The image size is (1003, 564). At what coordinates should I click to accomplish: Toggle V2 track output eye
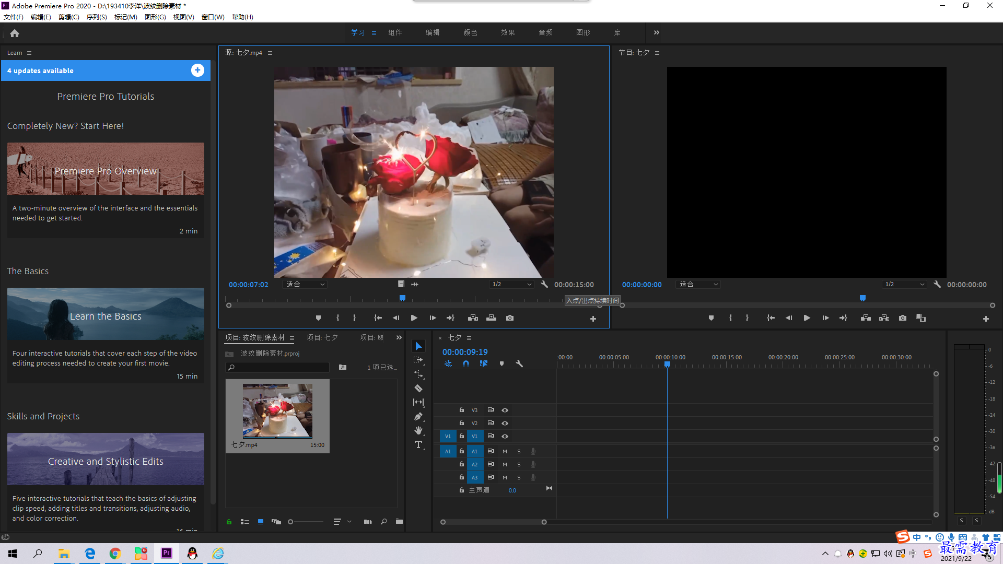point(505,423)
